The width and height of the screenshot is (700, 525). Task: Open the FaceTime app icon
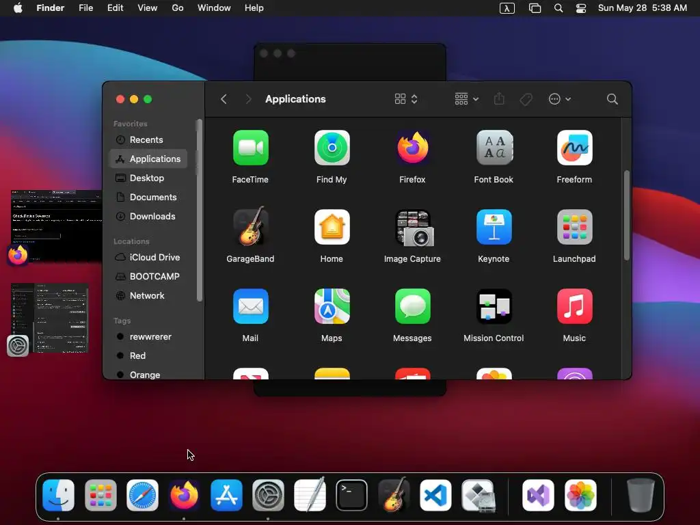click(x=250, y=148)
